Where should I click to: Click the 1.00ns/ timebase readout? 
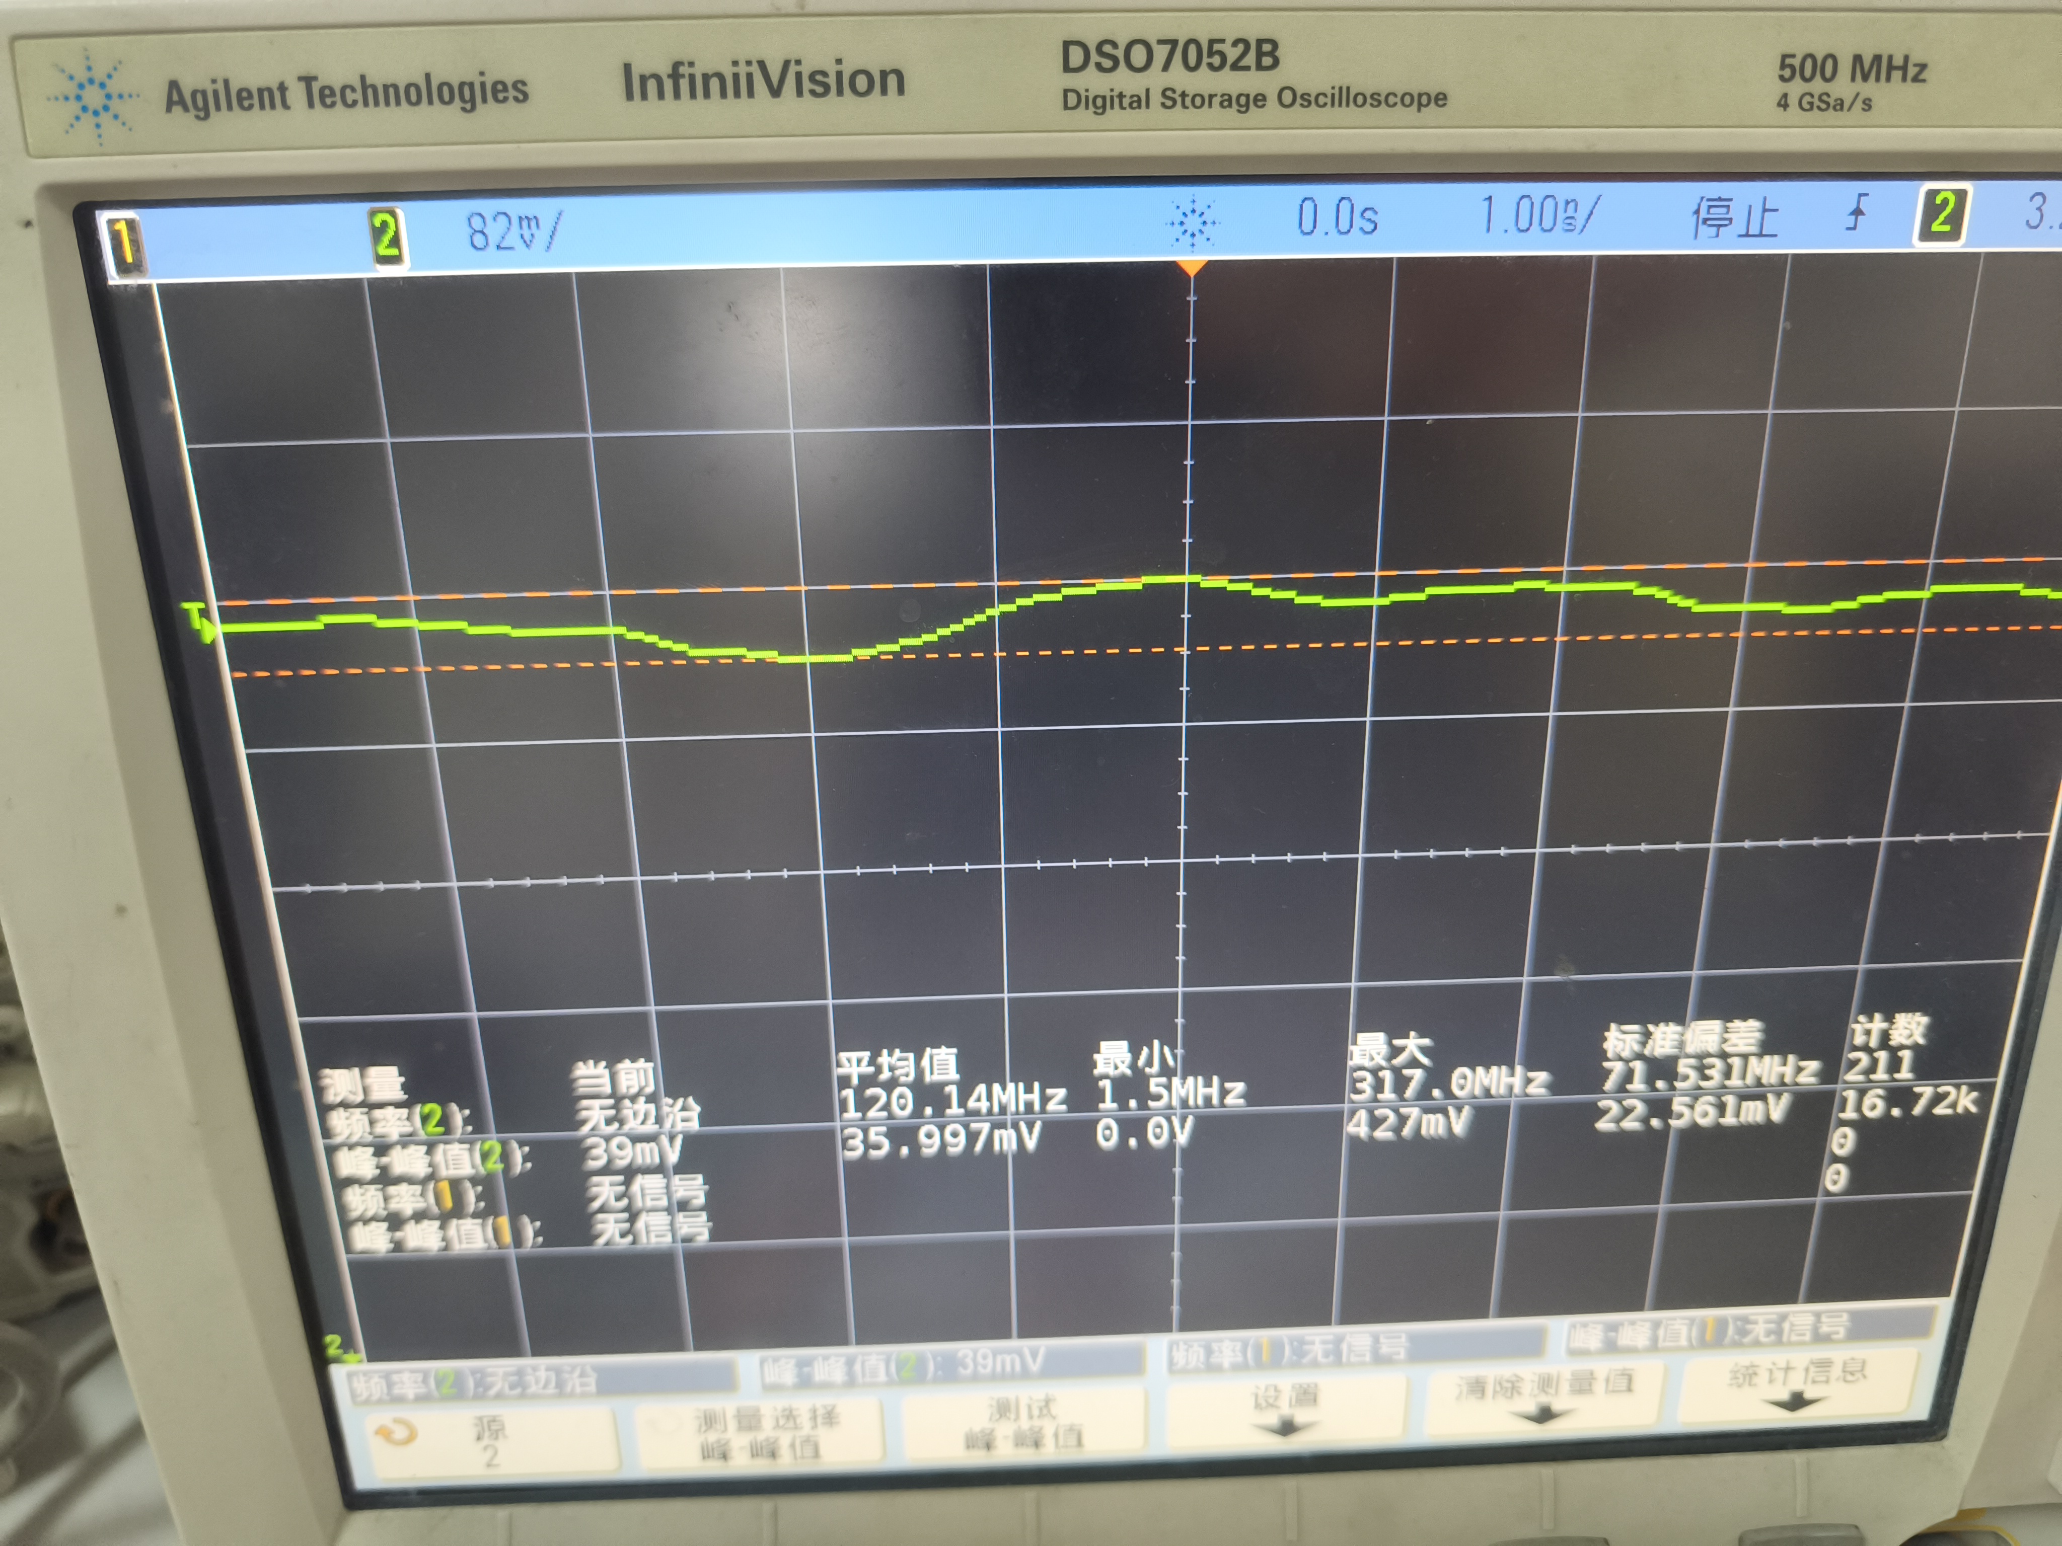(x=1540, y=216)
